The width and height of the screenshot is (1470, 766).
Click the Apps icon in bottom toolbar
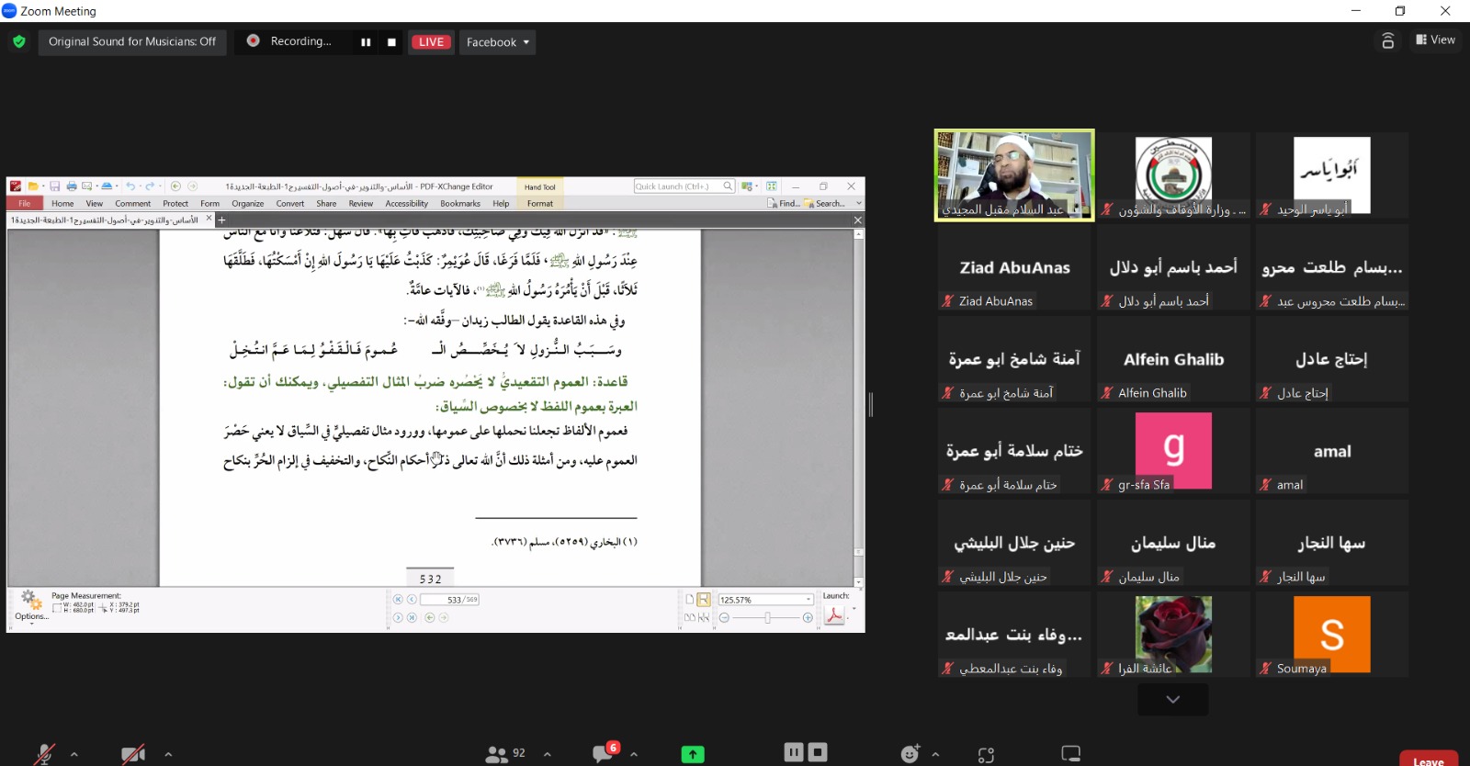[986, 755]
